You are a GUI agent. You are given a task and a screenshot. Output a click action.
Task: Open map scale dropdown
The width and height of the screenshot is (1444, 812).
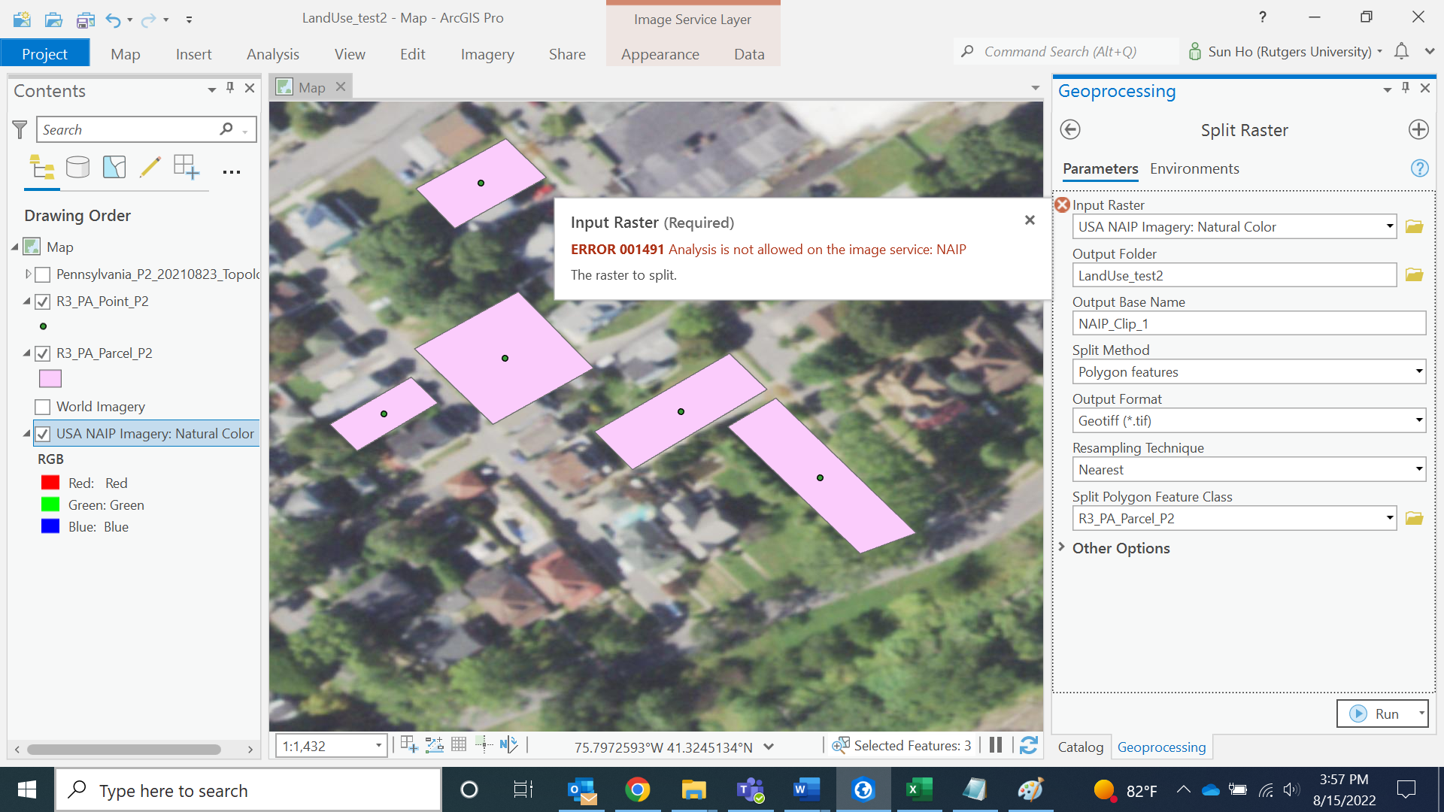coord(378,746)
